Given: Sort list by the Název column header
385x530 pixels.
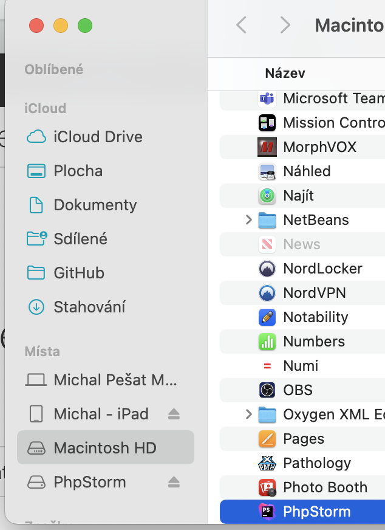Looking at the screenshot, I should (x=285, y=74).
